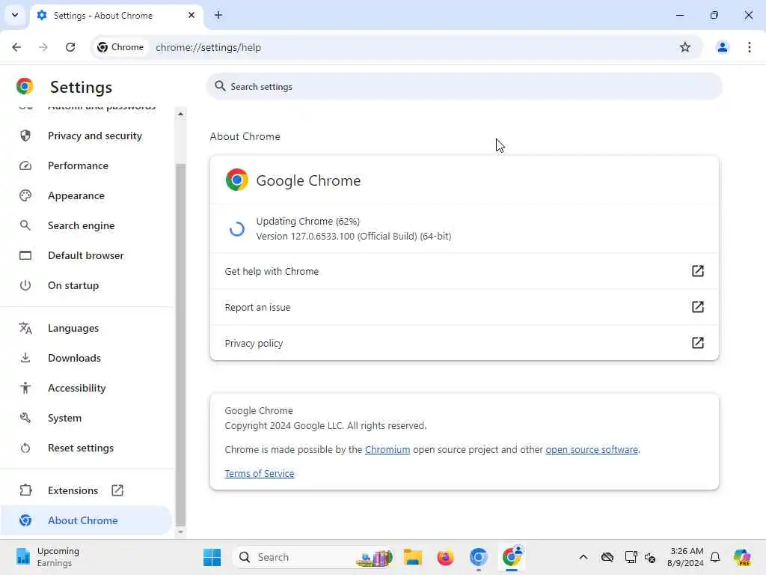Launch Firefox from taskbar
This screenshot has height=575, width=766.
(x=445, y=557)
